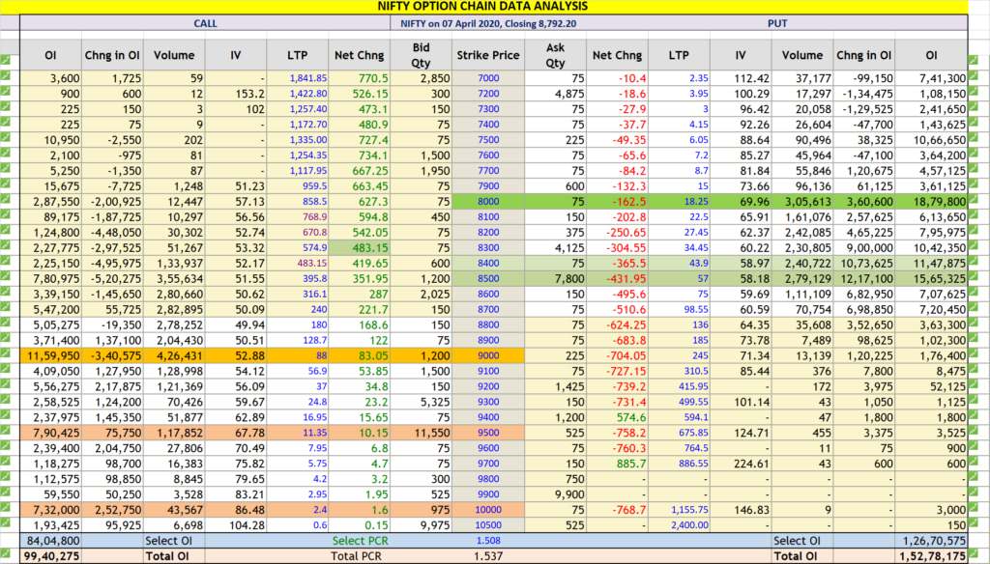Select the 'NIFTY OPTION CHAIN DATA ANALYSIS' title
The width and height of the screenshot is (990, 564).
tap(483, 7)
